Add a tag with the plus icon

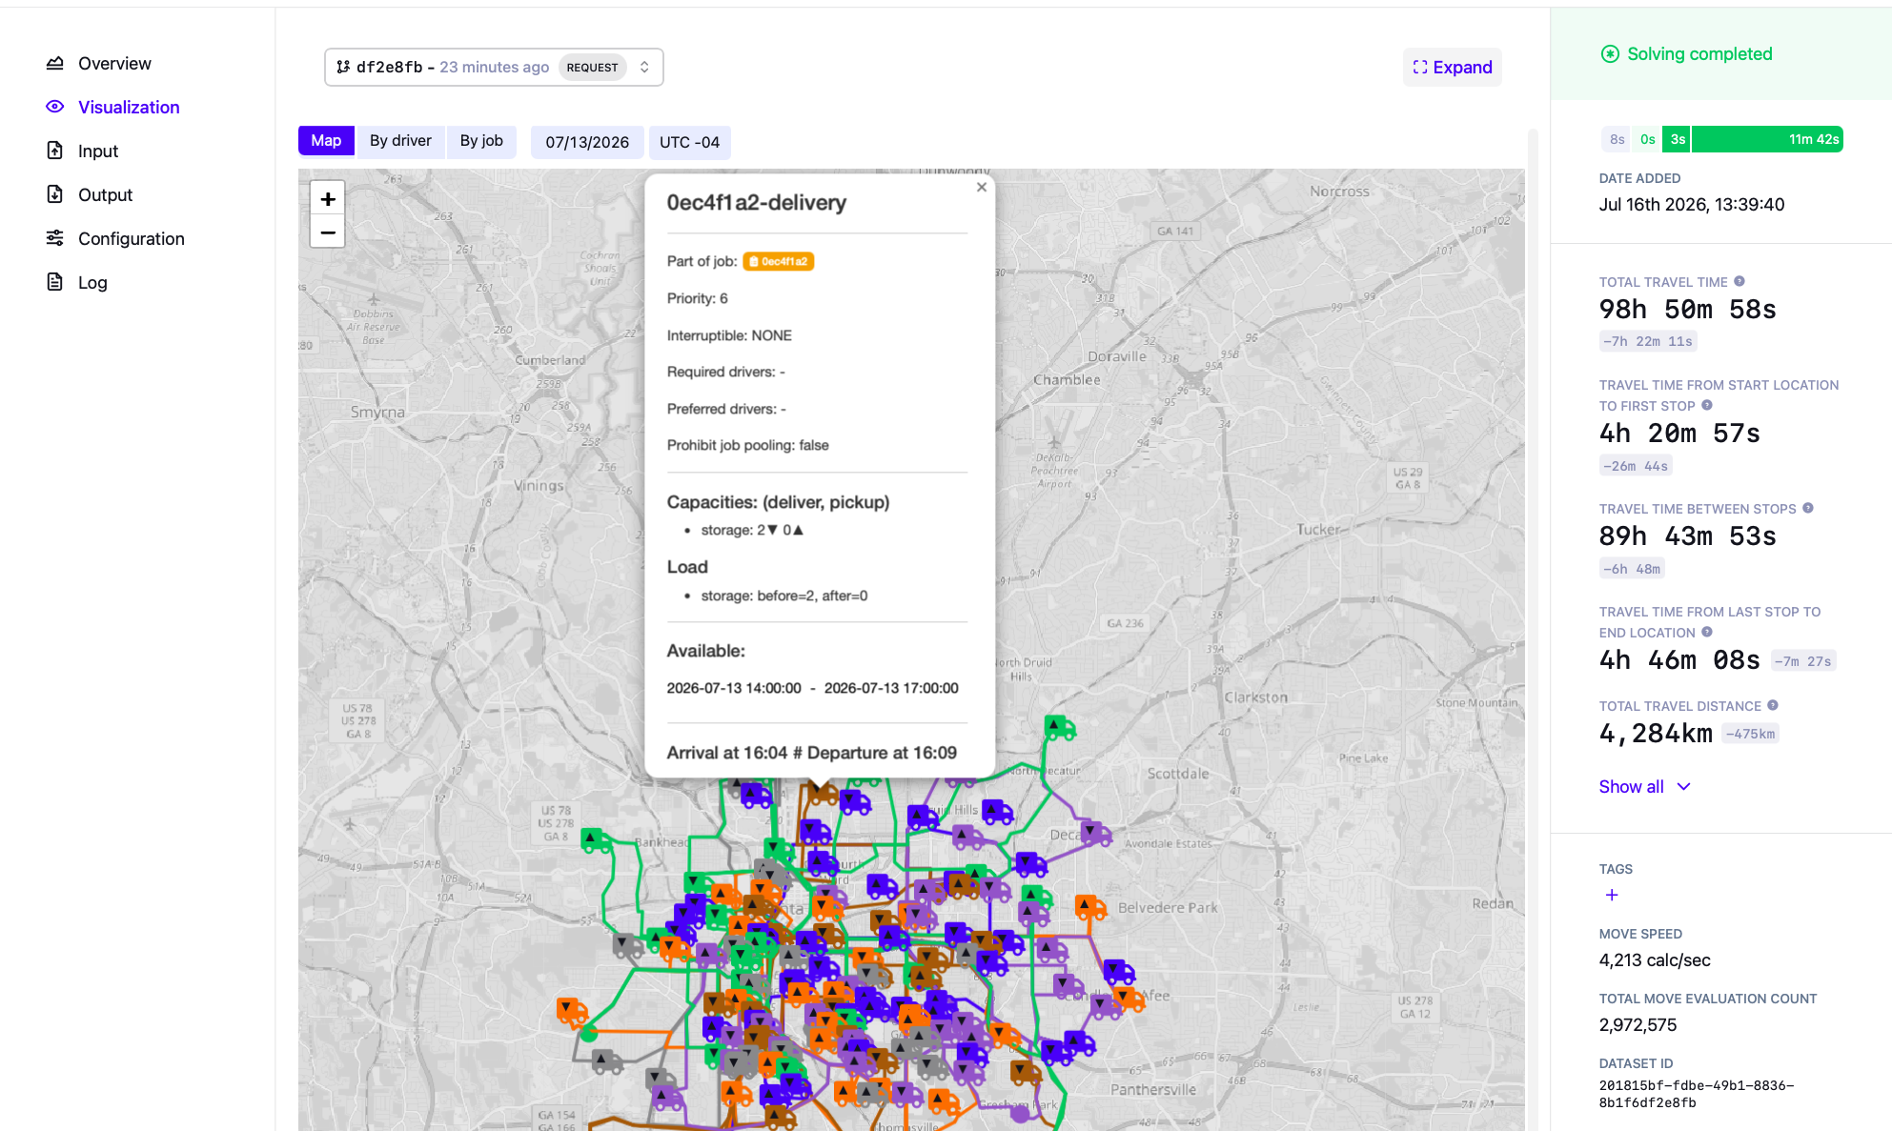tap(1612, 895)
